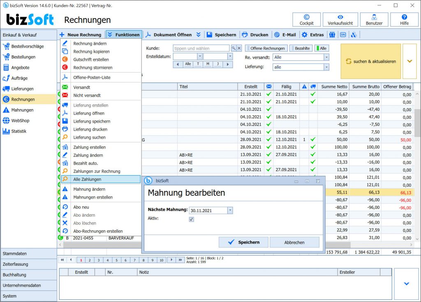Open the second Erstelldatum date dropdown

click(230, 57)
